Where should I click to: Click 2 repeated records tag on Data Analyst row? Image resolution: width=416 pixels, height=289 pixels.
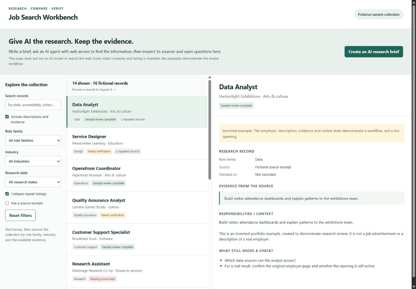tap(133, 119)
